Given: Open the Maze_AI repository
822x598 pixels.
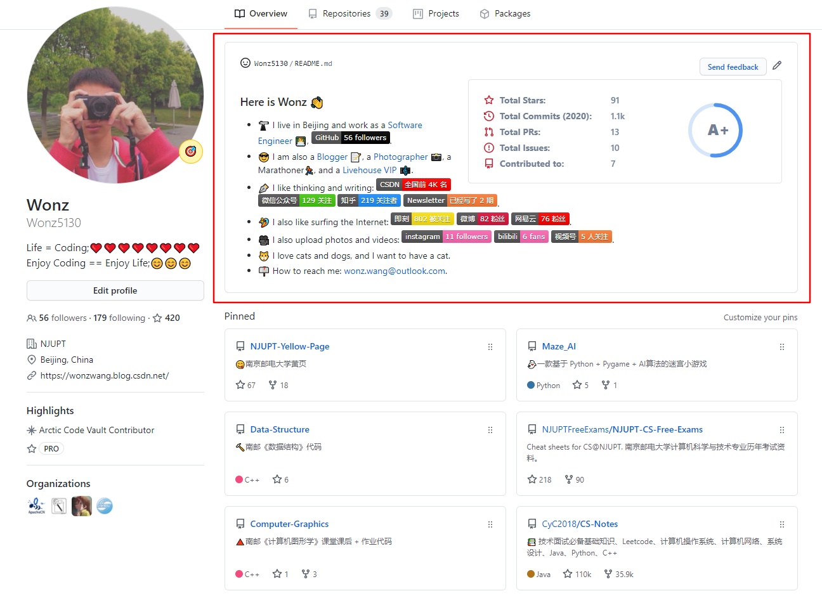Looking at the screenshot, I should tap(559, 346).
